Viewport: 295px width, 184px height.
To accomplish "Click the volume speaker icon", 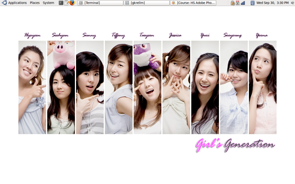I will point(293,3).
